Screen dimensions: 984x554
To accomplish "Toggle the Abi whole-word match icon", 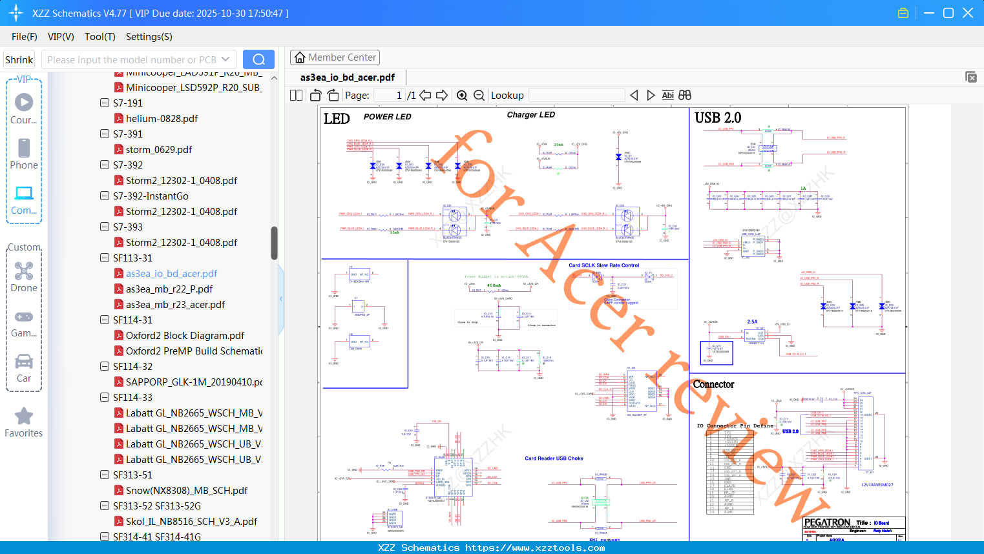I will click(667, 95).
